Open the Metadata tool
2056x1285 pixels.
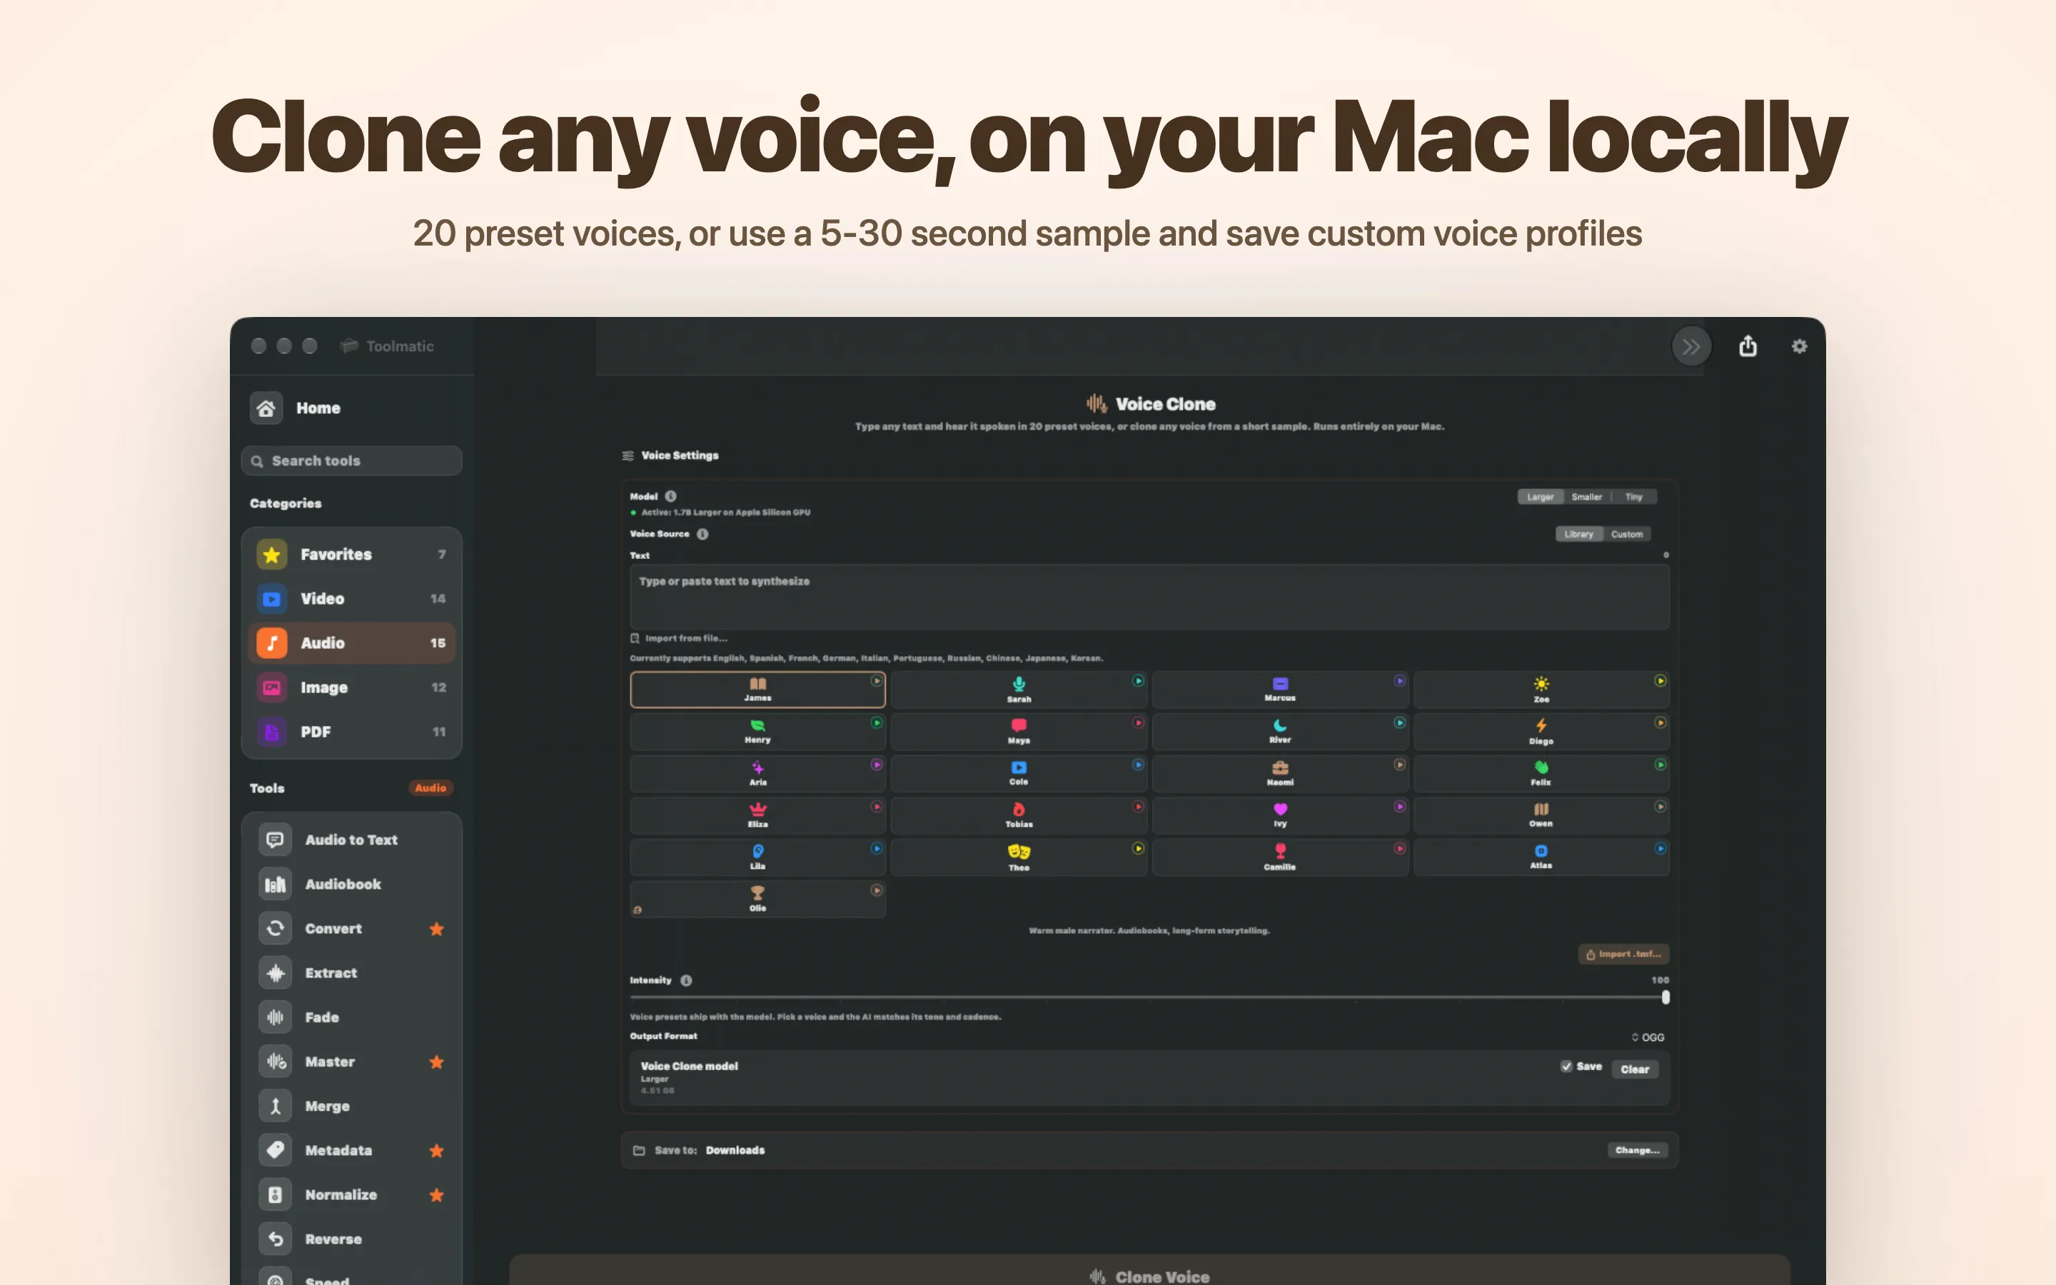coord(352,1150)
